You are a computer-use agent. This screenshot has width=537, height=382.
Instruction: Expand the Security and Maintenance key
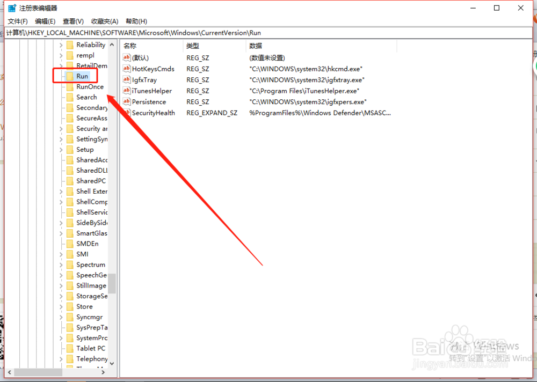pyautogui.click(x=61, y=129)
